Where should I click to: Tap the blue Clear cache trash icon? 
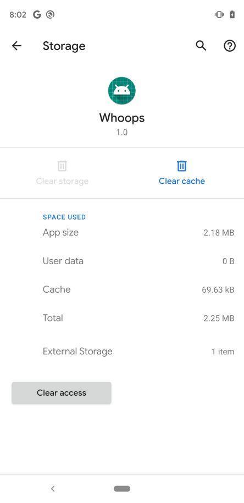click(182, 166)
